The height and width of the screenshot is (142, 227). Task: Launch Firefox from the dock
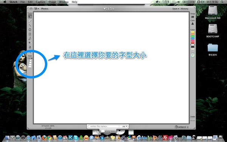point(44,137)
